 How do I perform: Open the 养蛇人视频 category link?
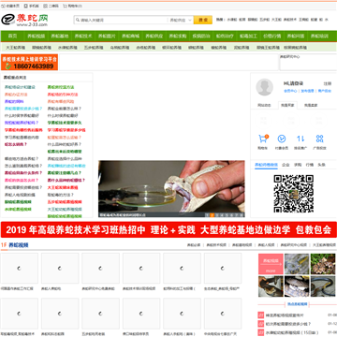pos(266,245)
